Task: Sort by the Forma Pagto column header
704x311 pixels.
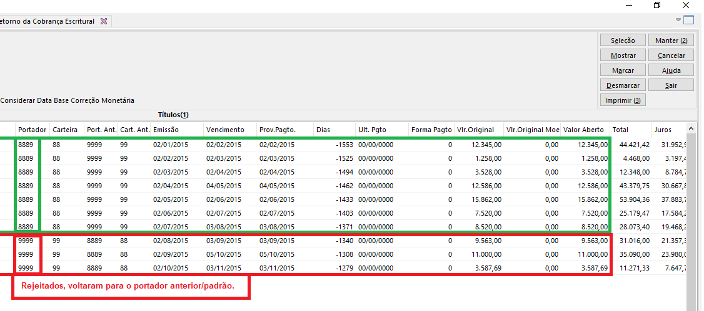Action: [431, 130]
